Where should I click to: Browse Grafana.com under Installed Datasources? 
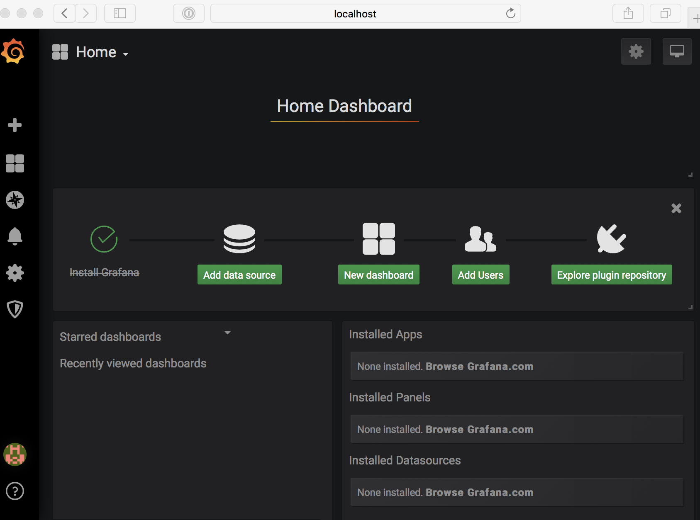pos(479,492)
